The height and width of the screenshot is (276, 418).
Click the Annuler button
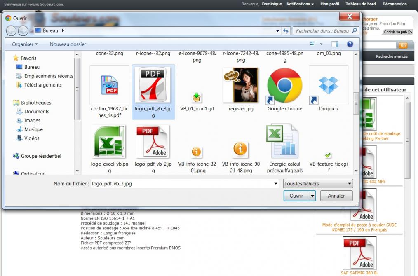pyautogui.click(x=336, y=196)
